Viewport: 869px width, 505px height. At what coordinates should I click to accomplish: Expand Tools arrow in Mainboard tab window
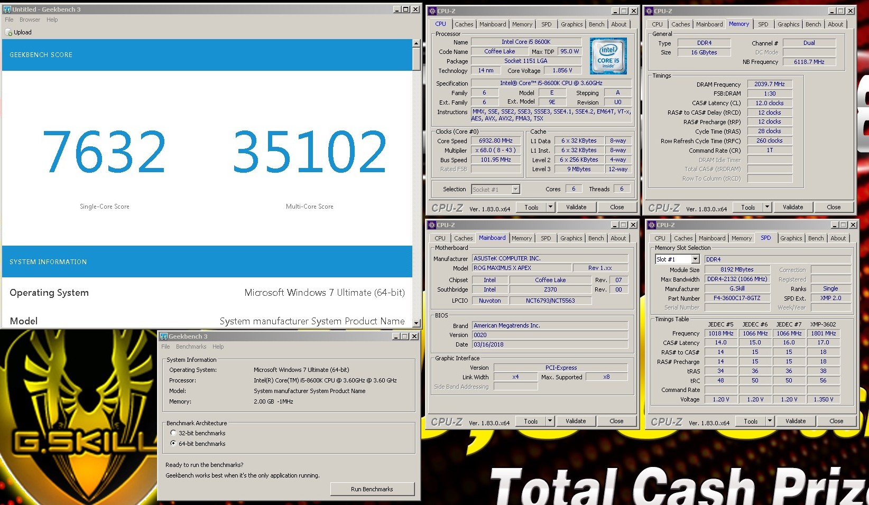(x=550, y=421)
